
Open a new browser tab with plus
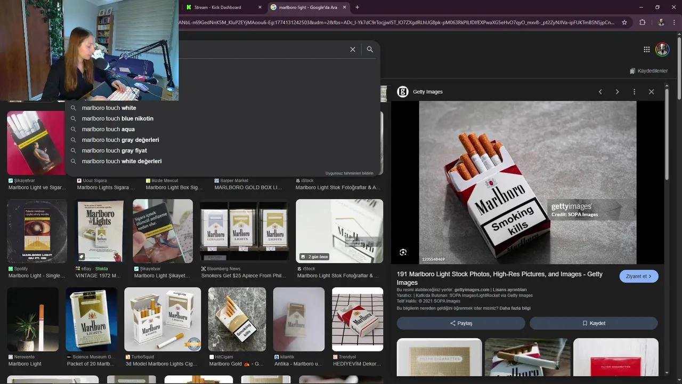(x=357, y=7)
